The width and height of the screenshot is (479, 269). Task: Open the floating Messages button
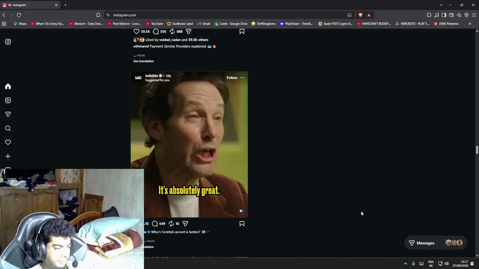(x=436, y=243)
